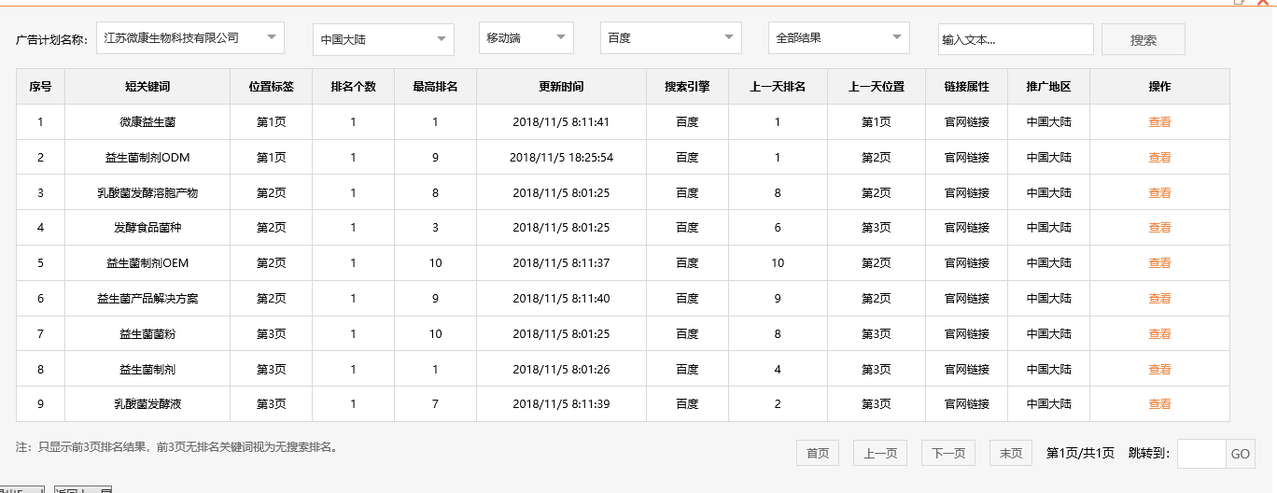Open the ad plan name dropdown 江苏微康生物科技有限公司
Image resolution: width=1277 pixels, height=493 pixels.
189,38
